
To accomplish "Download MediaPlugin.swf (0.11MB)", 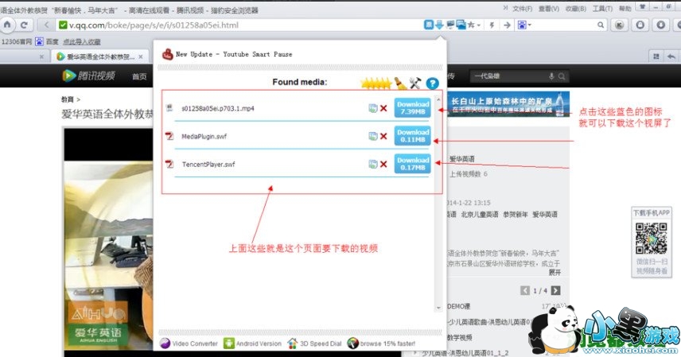I will (413, 135).
